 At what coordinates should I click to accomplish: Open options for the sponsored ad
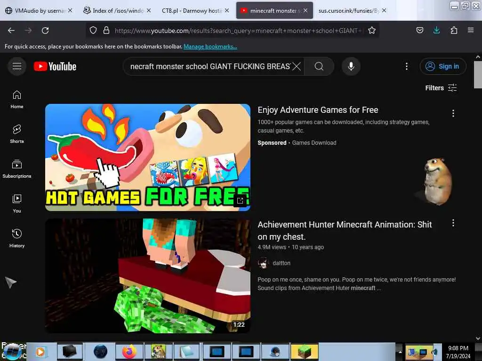click(453, 113)
